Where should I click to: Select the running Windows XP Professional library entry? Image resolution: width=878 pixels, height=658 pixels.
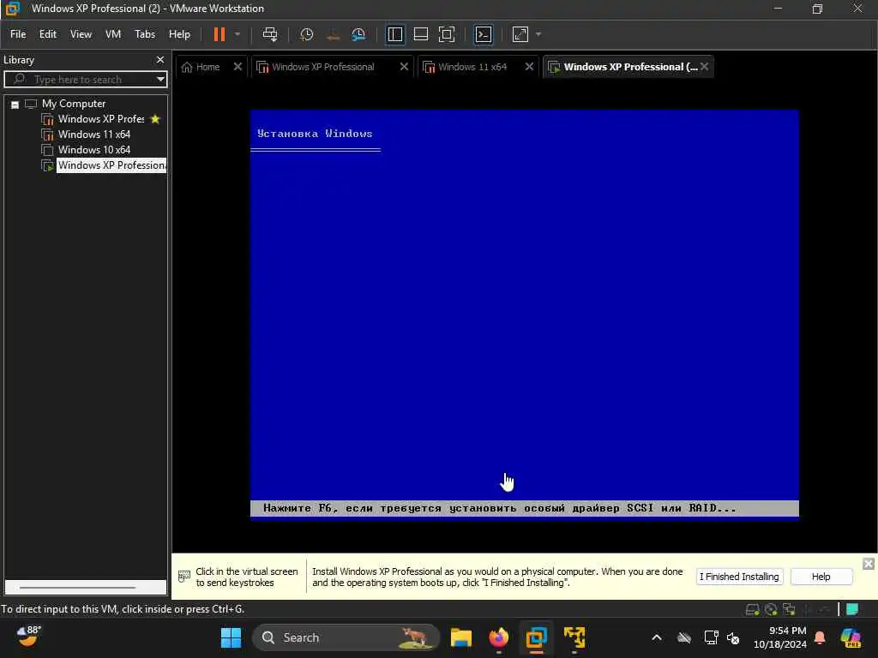(111, 165)
